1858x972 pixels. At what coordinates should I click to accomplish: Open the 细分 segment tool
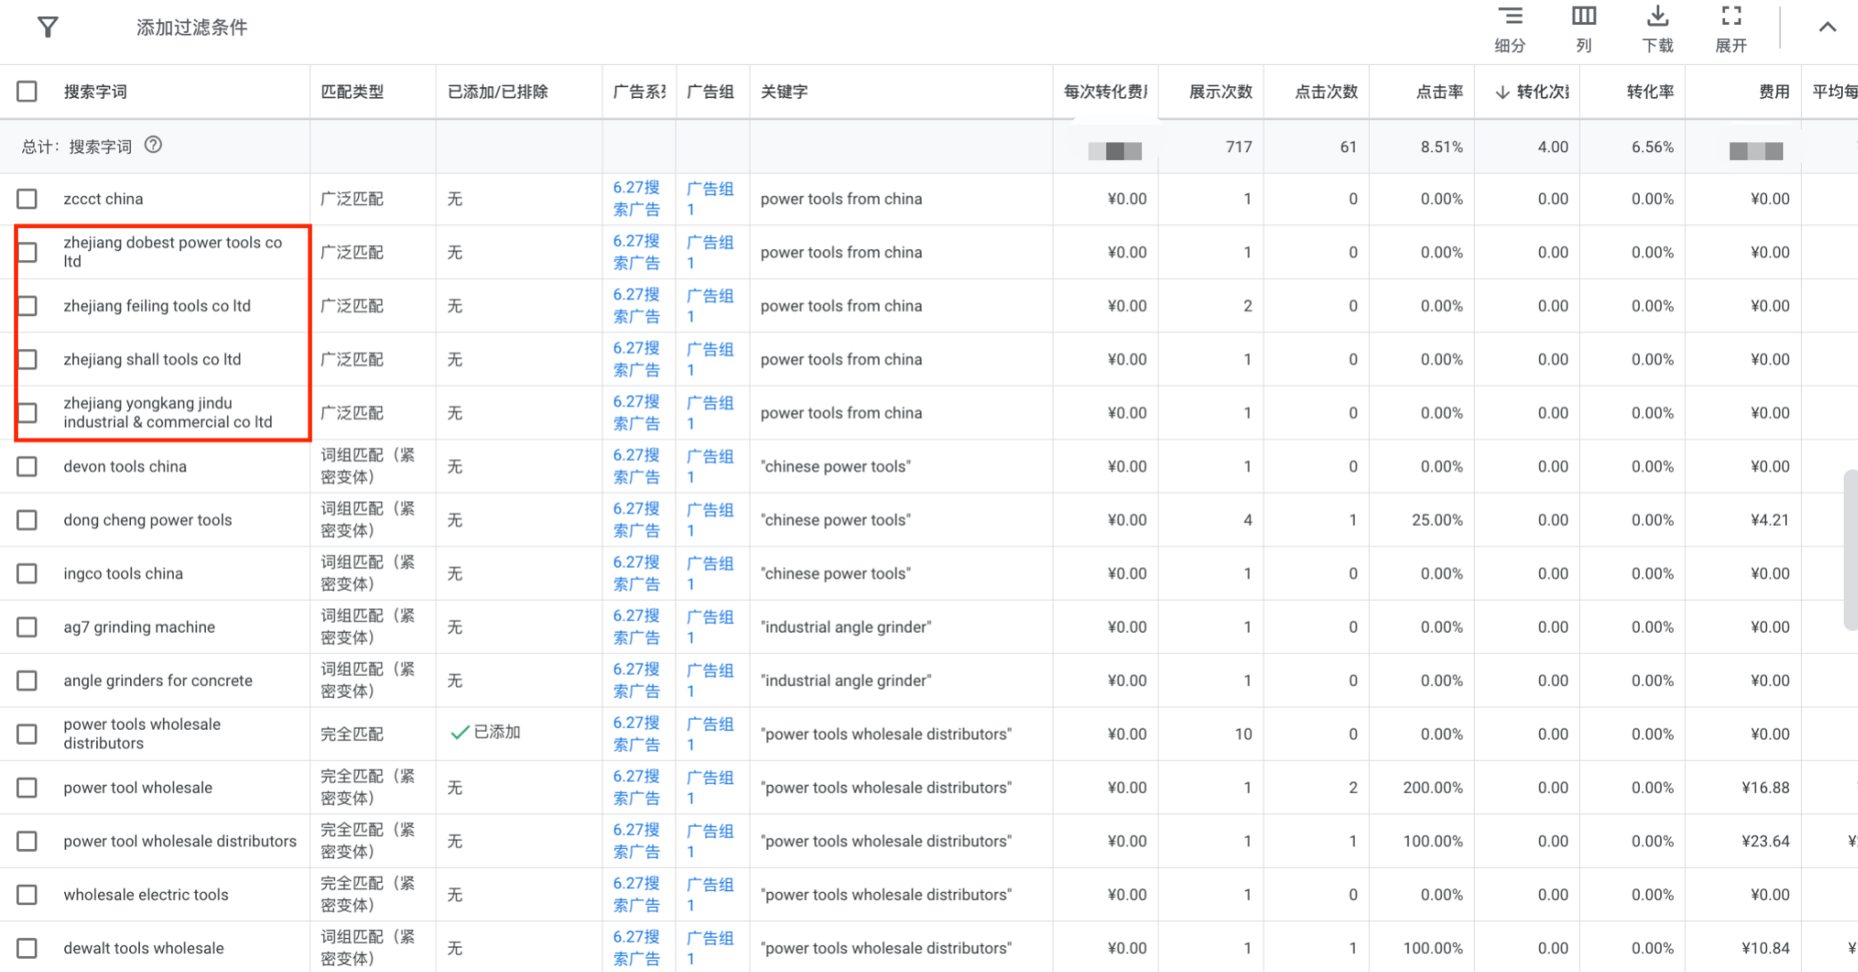tap(1510, 29)
